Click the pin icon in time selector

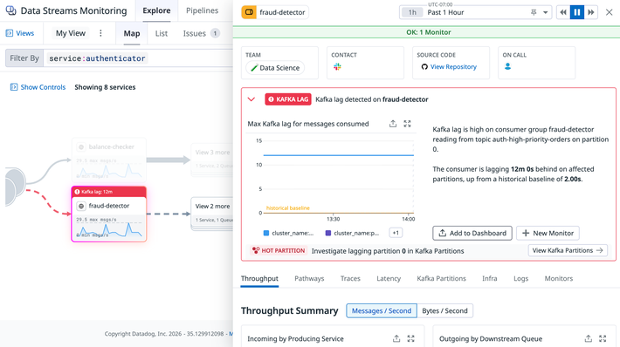point(534,12)
